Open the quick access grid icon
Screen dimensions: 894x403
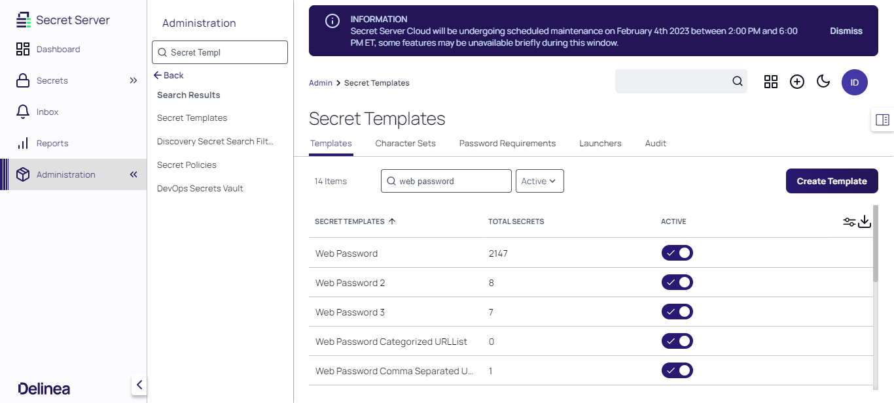click(771, 82)
